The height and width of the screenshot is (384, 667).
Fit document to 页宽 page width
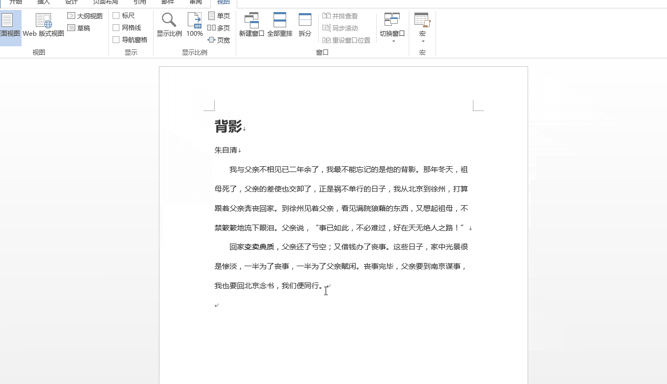coord(219,40)
